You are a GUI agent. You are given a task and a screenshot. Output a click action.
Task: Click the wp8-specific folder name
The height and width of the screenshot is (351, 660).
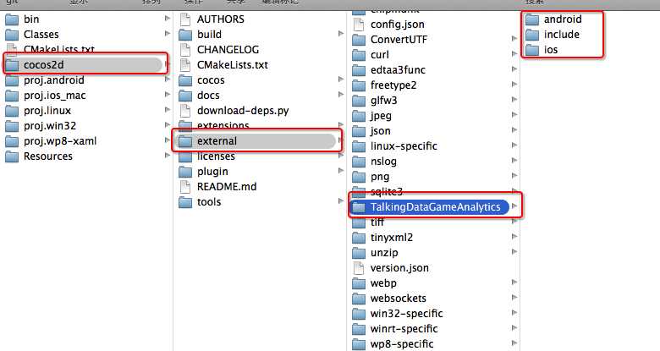click(402, 344)
